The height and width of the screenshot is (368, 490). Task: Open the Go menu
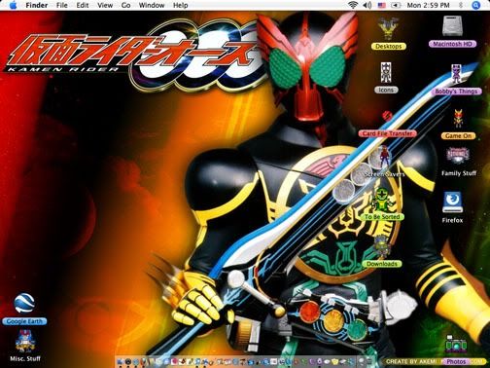[x=125, y=5]
